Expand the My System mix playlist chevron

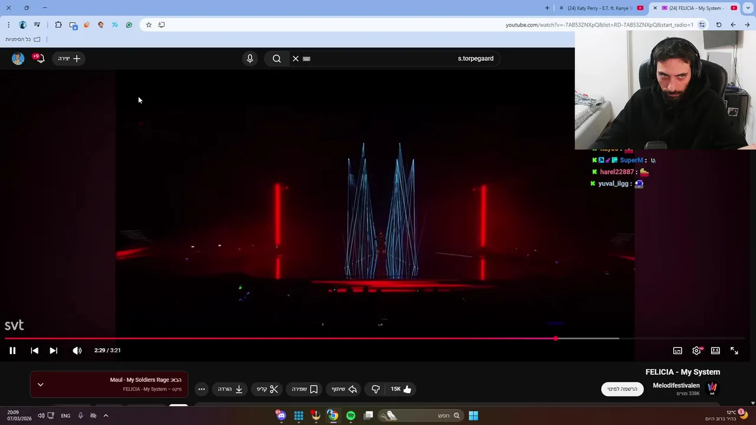click(40, 384)
